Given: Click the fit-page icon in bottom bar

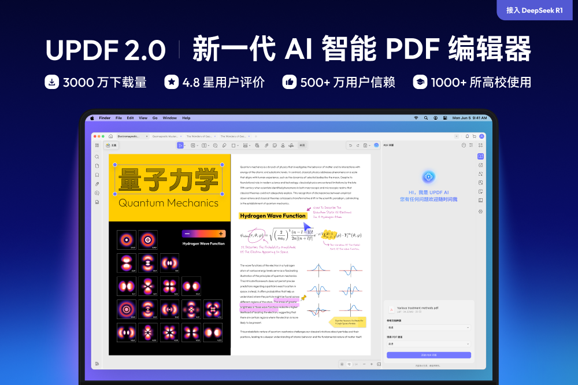Looking at the screenshot, I should click(x=379, y=364).
